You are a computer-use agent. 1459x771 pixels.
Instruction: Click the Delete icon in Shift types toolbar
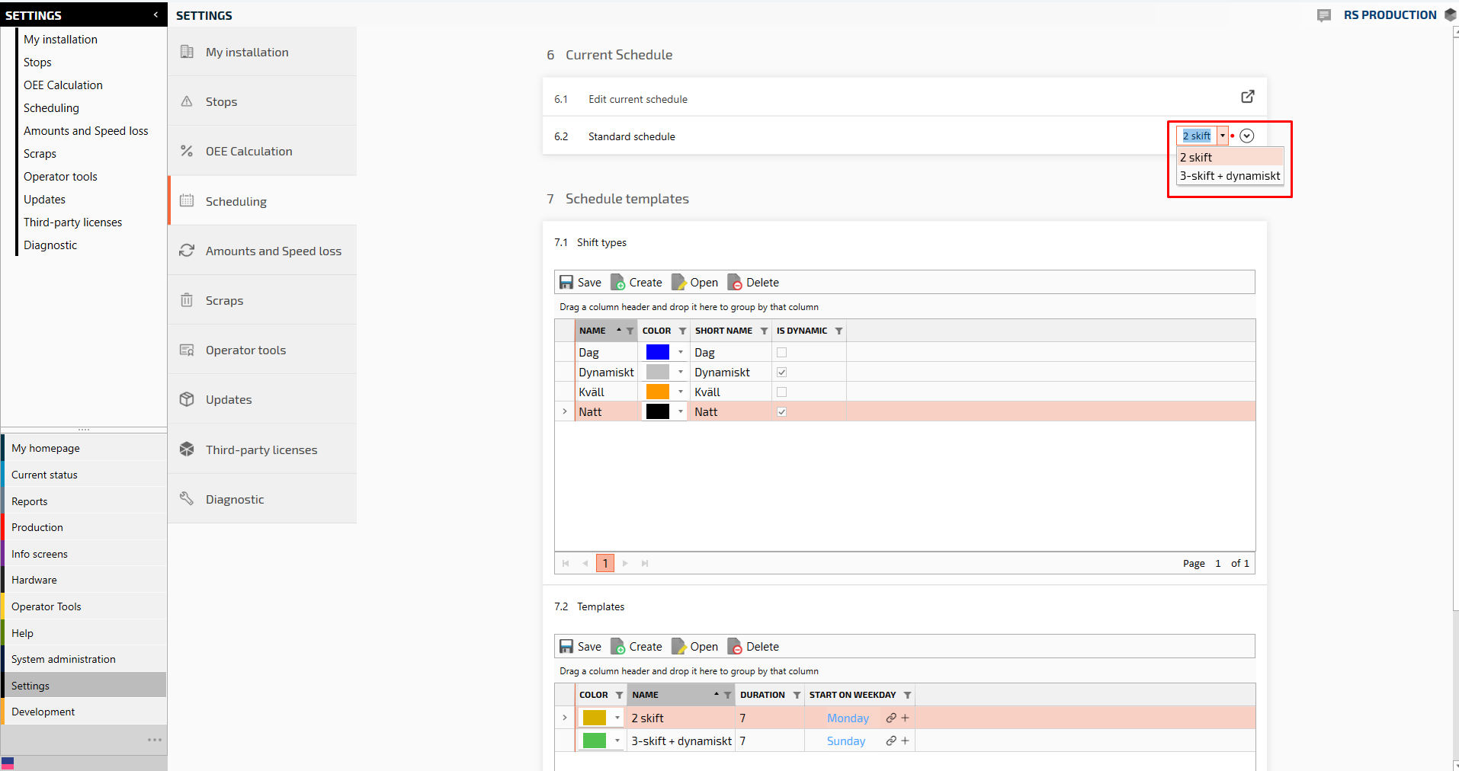[x=735, y=283]
